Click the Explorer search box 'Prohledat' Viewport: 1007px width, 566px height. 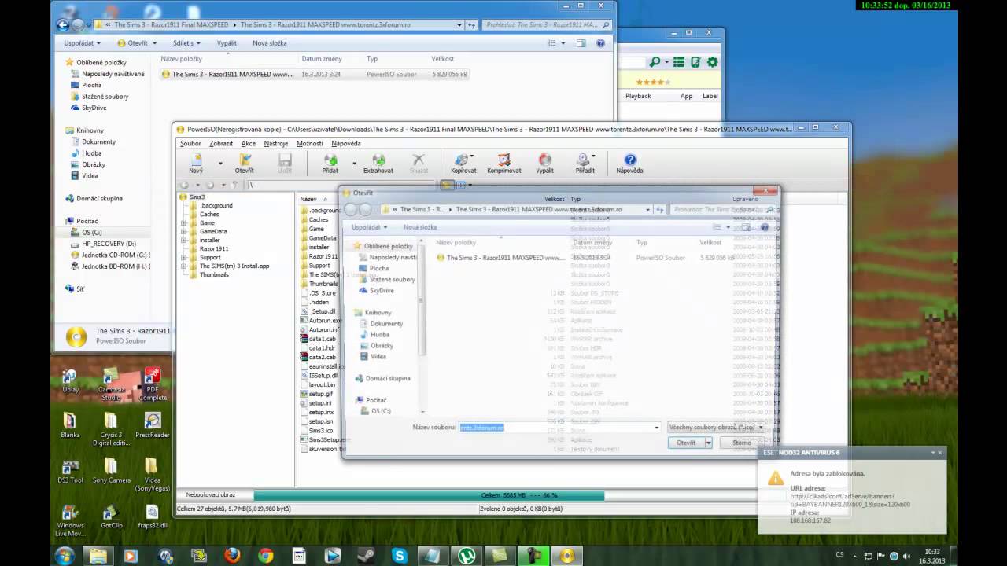pyautogui.click(x=546, y=25)
